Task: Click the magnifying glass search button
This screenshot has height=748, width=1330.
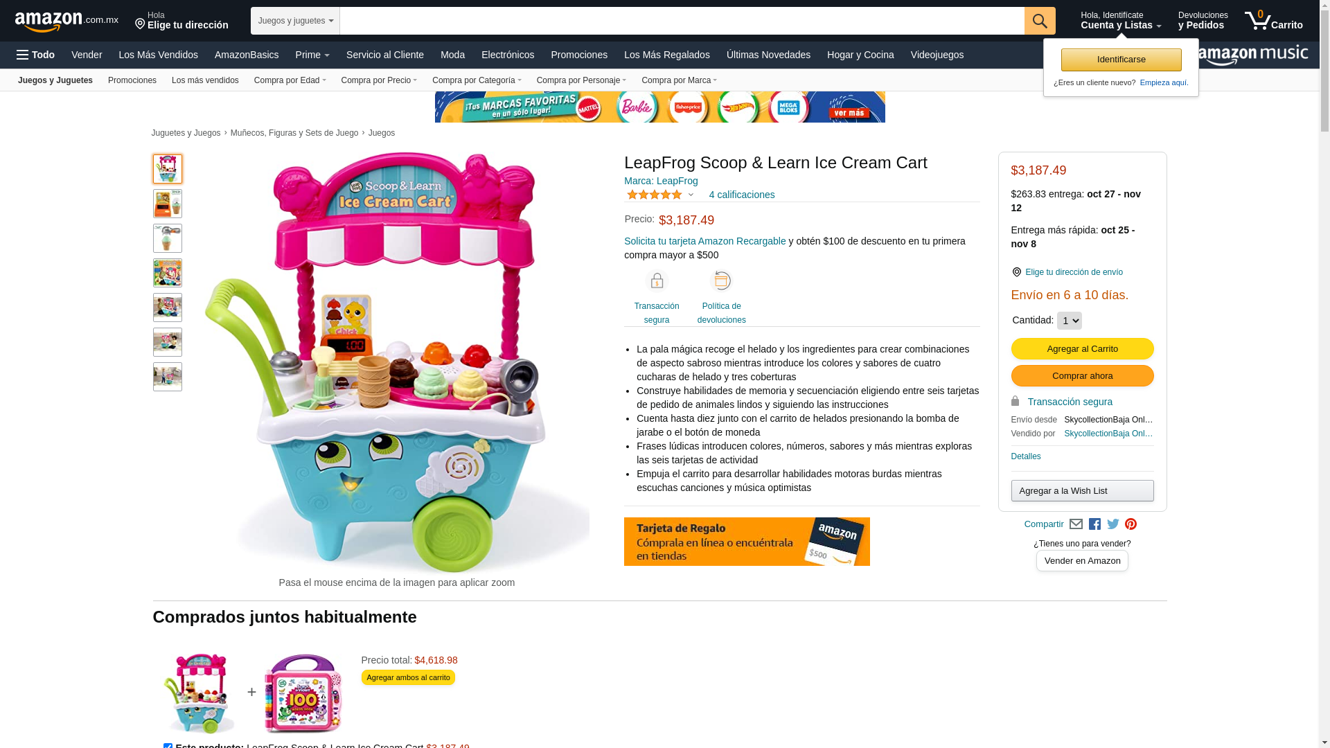Action: coord(1040,21)
